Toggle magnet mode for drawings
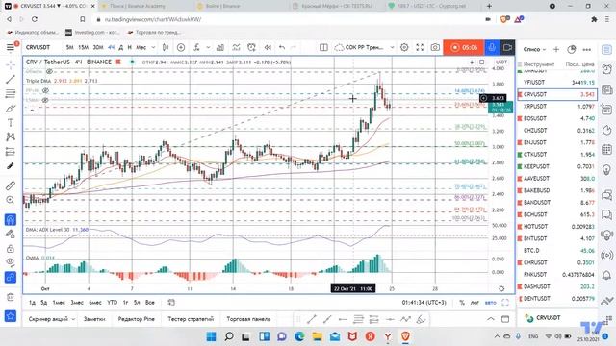Viewport: 616px width, 346px height. pyautogui.click(x=11, y=219)
